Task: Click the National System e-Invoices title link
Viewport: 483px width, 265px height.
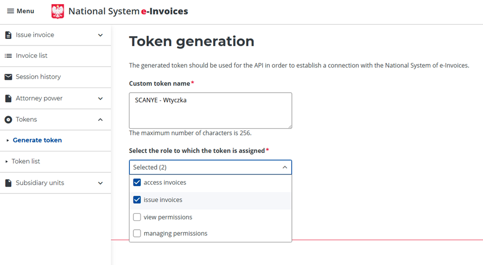Action: pyautogui.click(x=128, y=11)
